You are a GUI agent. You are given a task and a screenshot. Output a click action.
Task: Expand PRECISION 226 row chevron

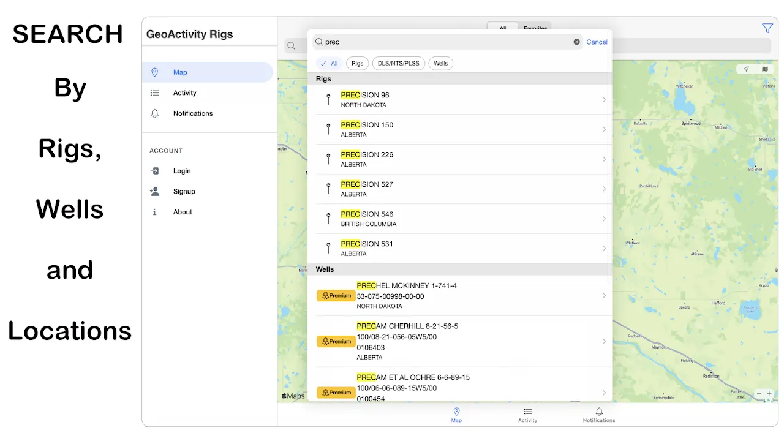pyautogui.click(x=604, y=159)
